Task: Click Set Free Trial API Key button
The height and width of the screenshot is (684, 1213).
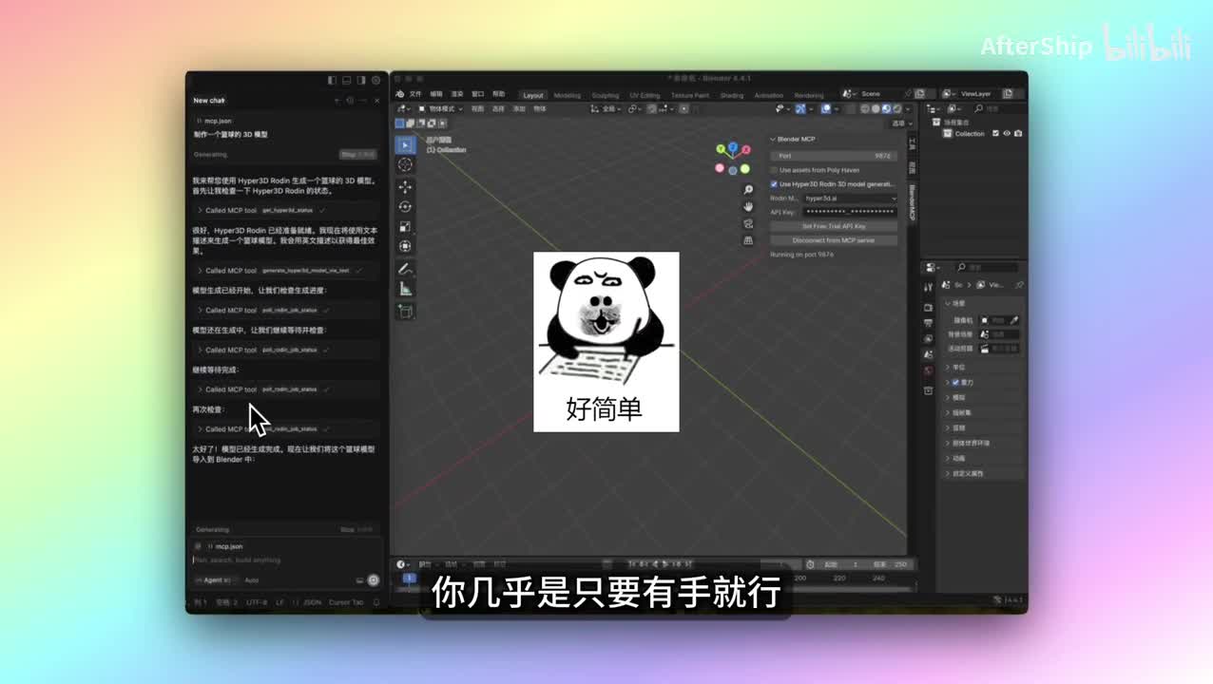Action: (x=833, y=226)
